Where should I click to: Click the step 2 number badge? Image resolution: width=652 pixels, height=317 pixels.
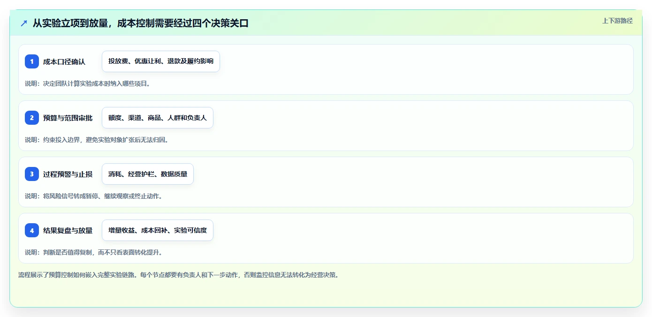tap(32, 118)
